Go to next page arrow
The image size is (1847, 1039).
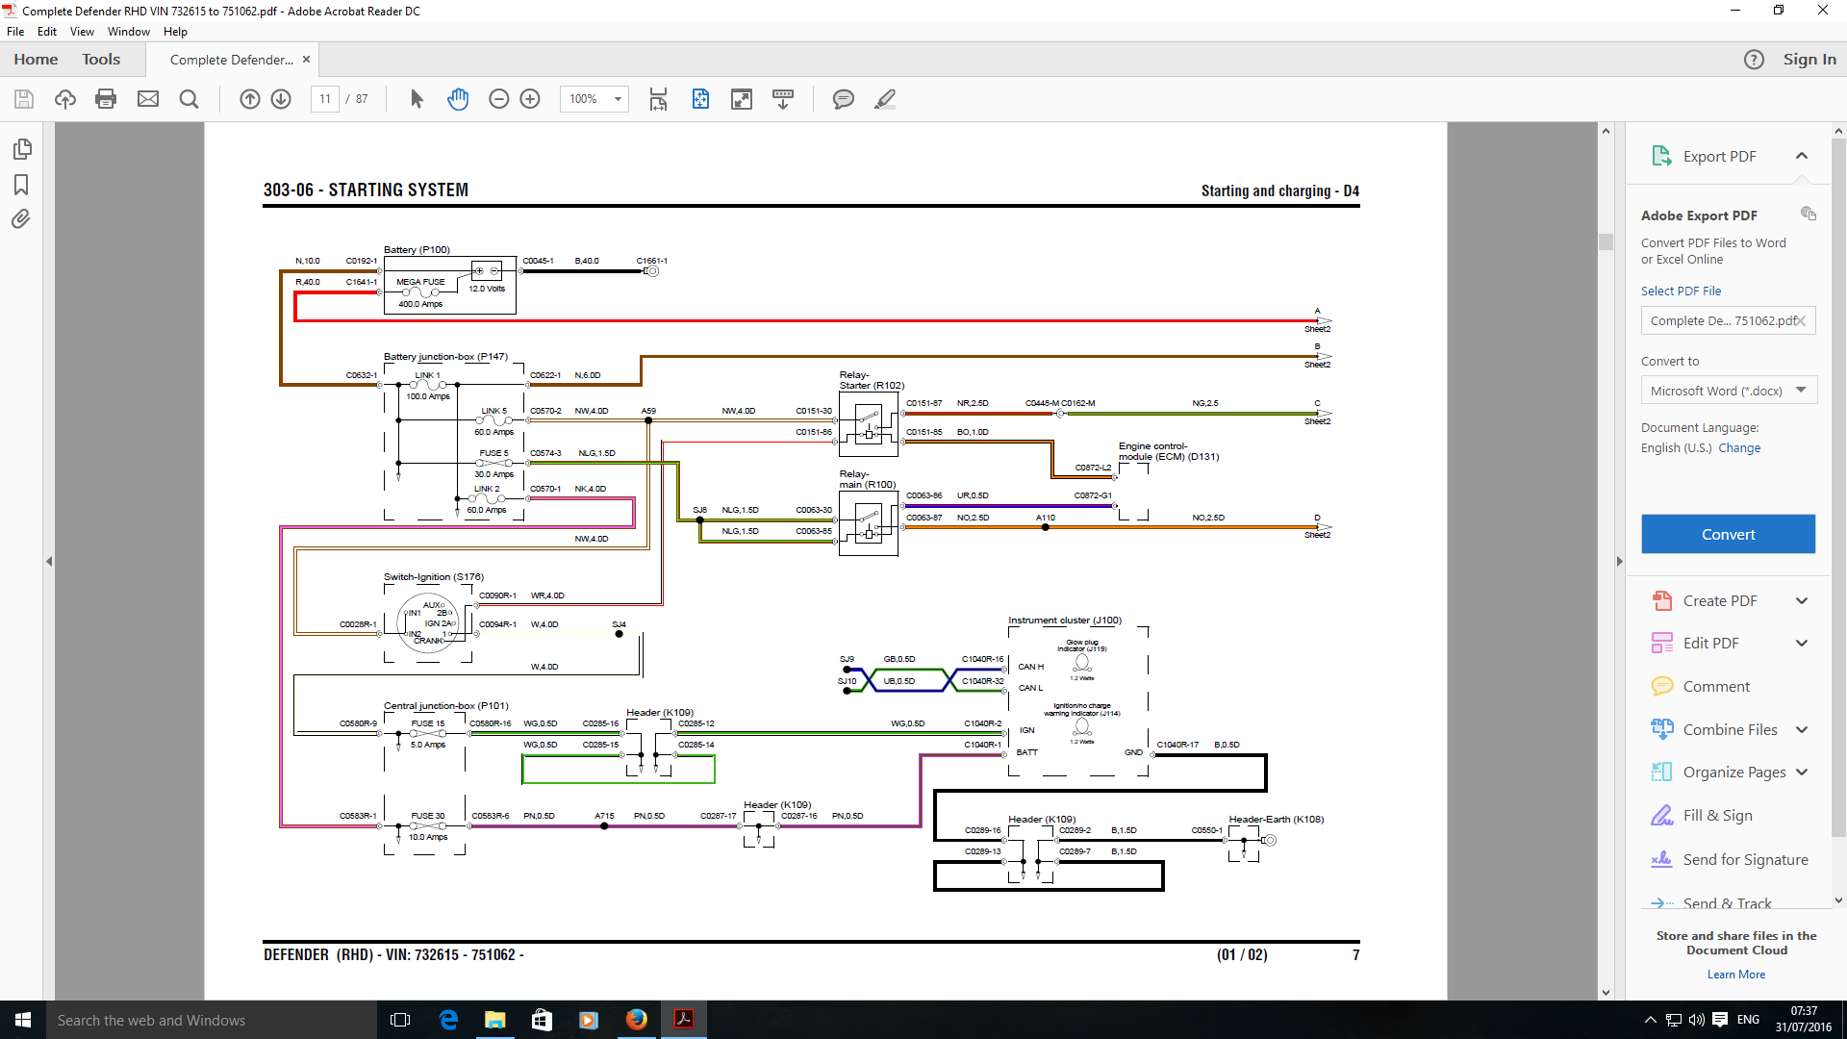click(281, 99)
